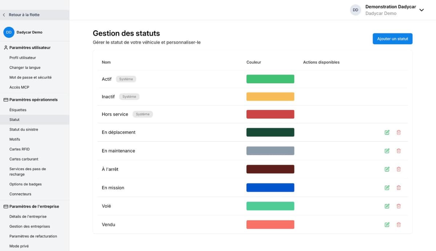Viewport: 436px width, 251px height.
Task: Delete the En mission status
Action: (399, 188)
